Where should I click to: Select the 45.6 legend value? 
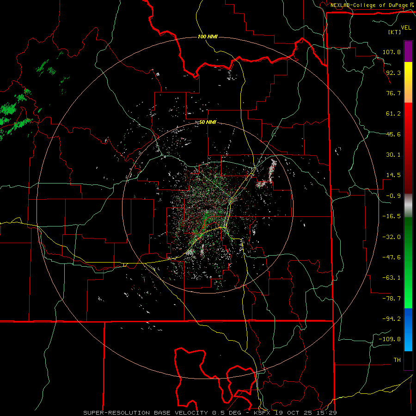393,134
